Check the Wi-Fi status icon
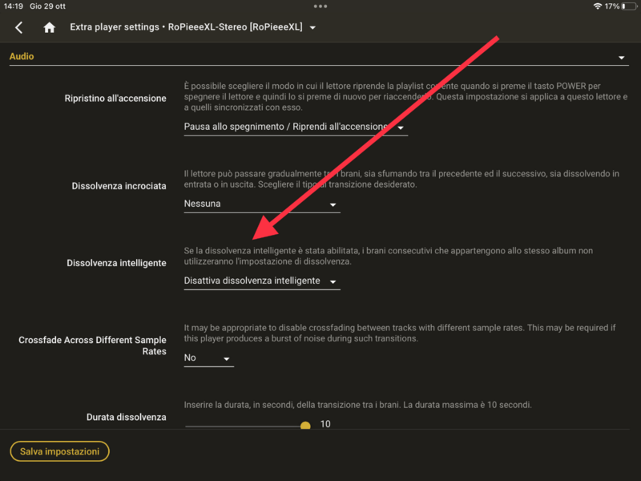The width and height of the screenshot is (641, 481). [597, 6]
